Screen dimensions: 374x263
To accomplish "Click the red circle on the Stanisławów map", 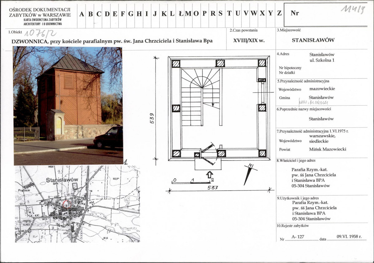I will point(67,204).
